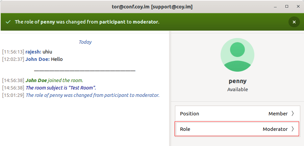Viewport: 304px width, 146px height.
Task: Click the role changed chat log line
Action: click(x=92, y=95)
